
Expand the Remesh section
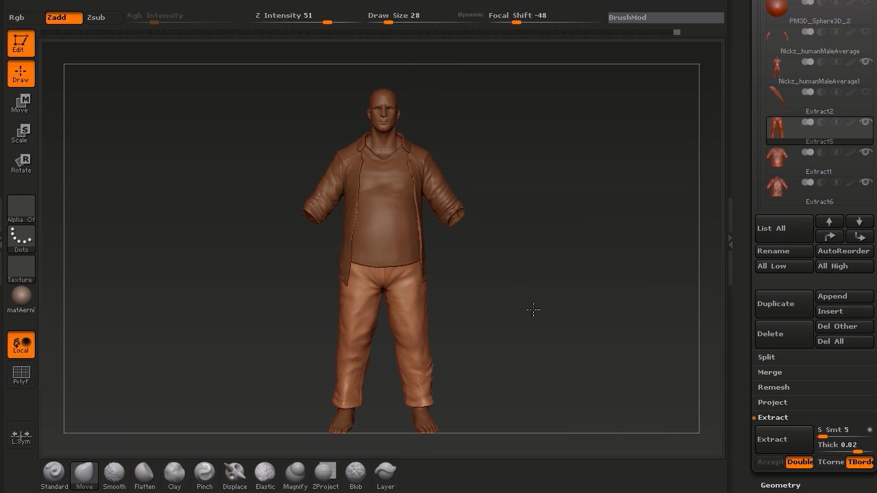[773, 387]
